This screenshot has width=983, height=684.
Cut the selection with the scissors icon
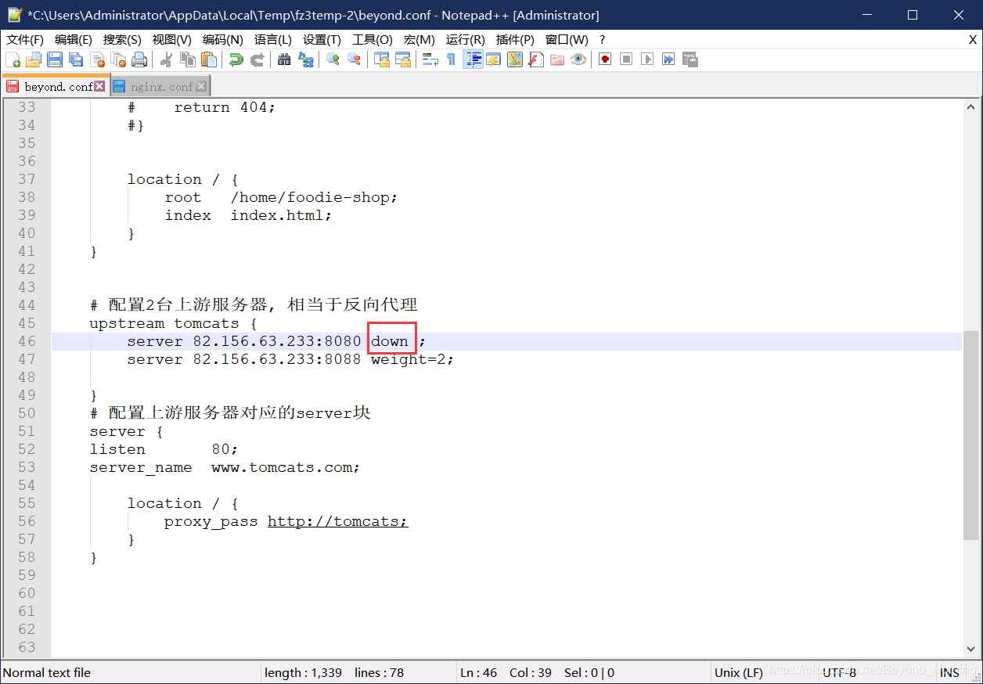166,59
